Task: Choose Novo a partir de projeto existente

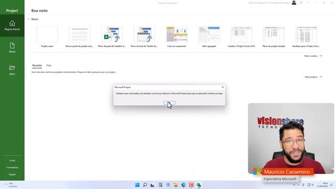Action: (79, 37)
